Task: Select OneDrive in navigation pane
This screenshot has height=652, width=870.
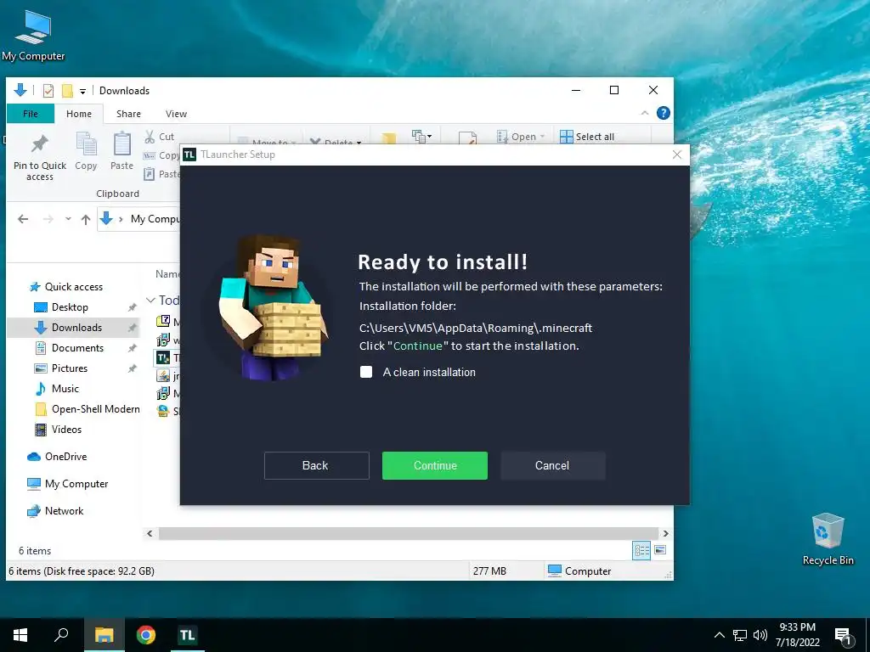Action: [57, 457]
